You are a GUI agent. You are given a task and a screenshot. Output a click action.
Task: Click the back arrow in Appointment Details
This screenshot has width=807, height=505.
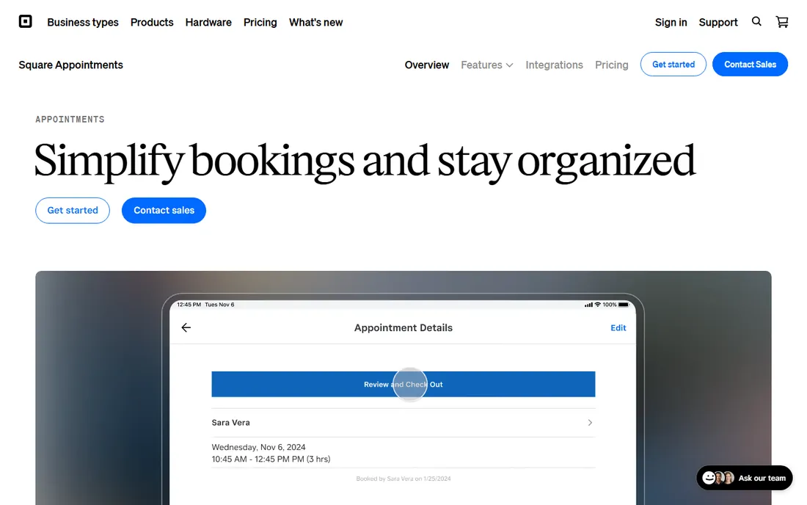click(186, 327)
